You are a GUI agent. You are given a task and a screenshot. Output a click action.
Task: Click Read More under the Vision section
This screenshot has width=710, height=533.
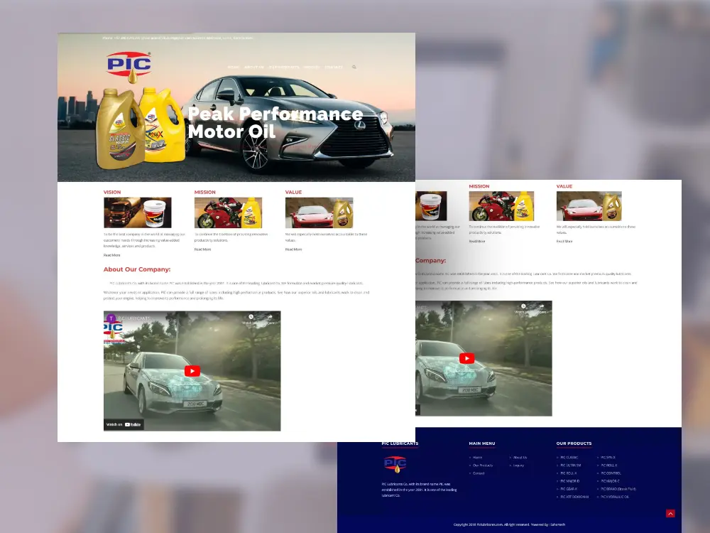click(x=111, y=254)
